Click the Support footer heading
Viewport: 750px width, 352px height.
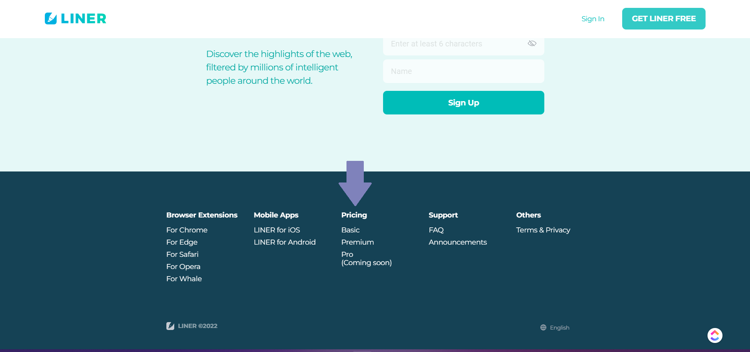443,215
